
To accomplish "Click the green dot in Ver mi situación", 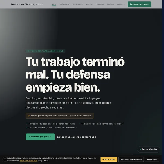I will (140, 149).
